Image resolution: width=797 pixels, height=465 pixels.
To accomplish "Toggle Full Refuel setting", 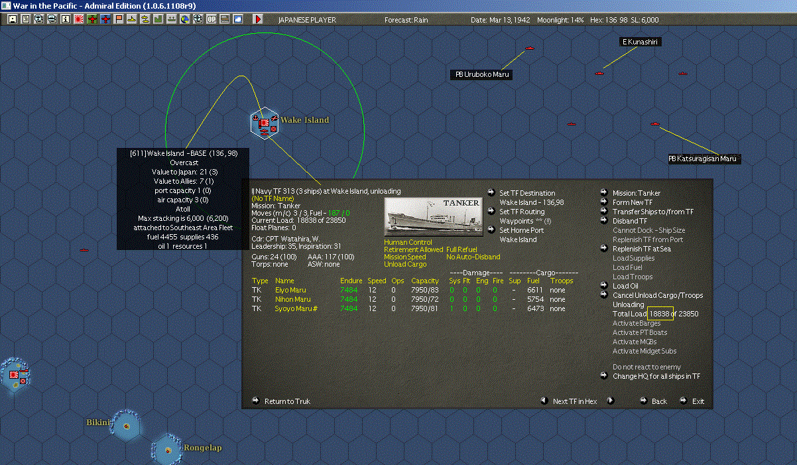I will [x=462, y=250].
